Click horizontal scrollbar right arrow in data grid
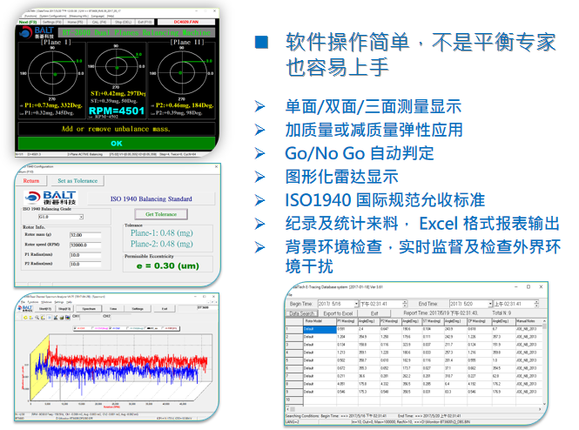 (540, 409)
